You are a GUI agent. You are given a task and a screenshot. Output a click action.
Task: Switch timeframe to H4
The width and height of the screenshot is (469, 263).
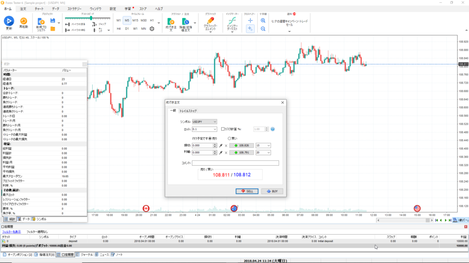(x=119, y=29)
